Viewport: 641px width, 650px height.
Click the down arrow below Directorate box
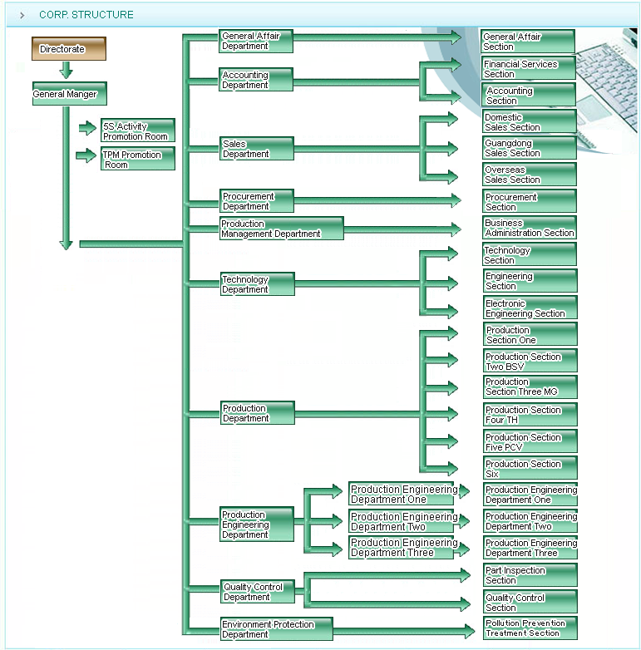[x=67, y=70]
